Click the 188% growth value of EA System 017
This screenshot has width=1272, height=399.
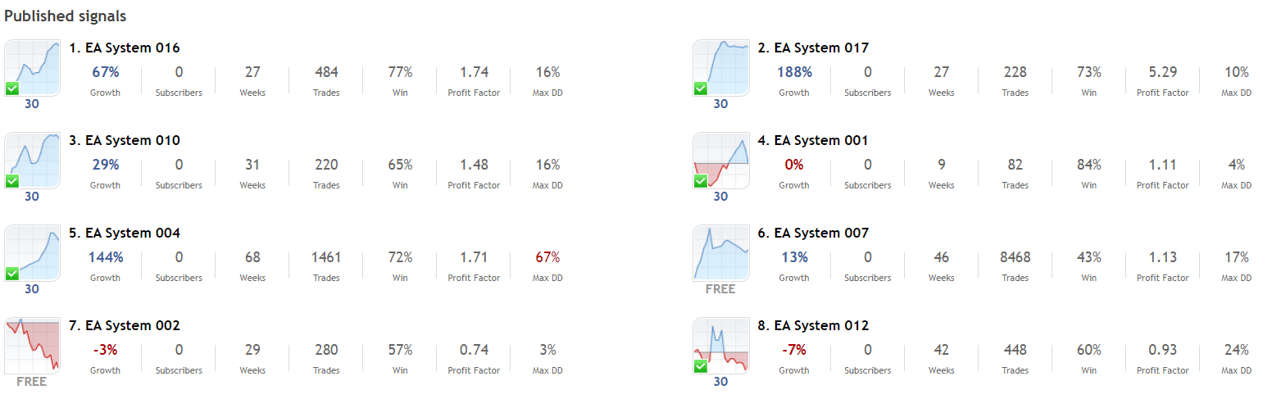[x=794, y=72]
